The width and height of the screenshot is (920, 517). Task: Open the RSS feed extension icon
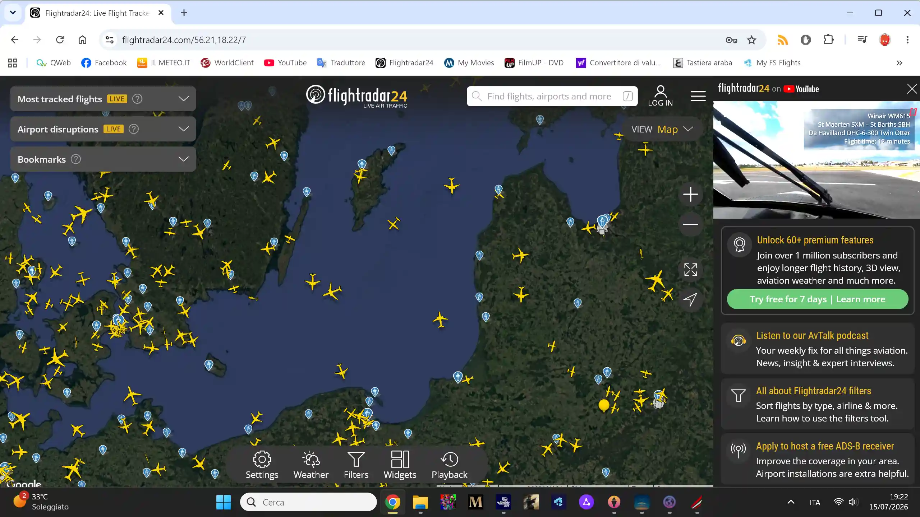point(783,40)
